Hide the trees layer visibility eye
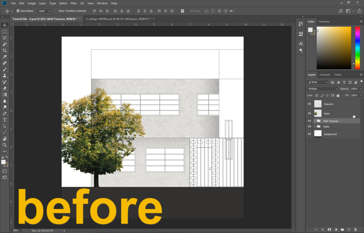 [x=309, y=113]
